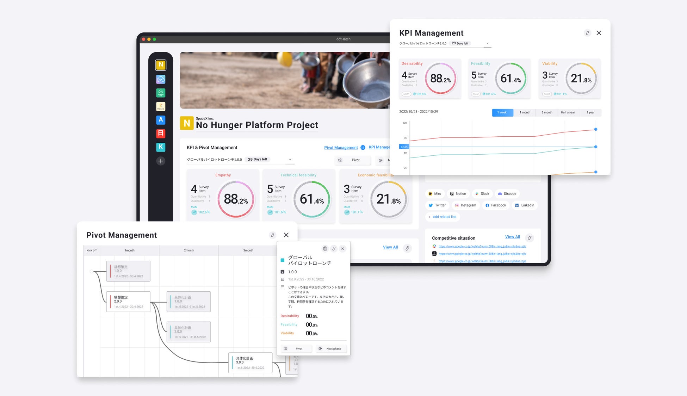Select the teal K project icon
The height and width of the screenshot is (396, 687).
pyautogui.click(x=161, y=147)
